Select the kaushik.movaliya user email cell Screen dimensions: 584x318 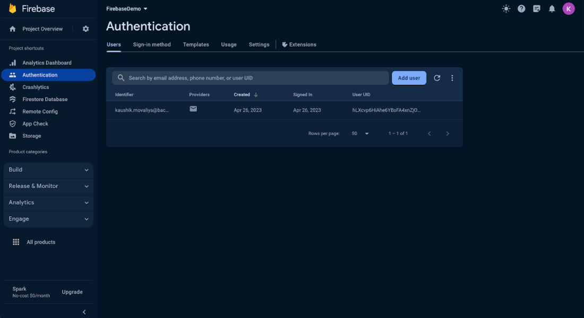pos(142,110)
